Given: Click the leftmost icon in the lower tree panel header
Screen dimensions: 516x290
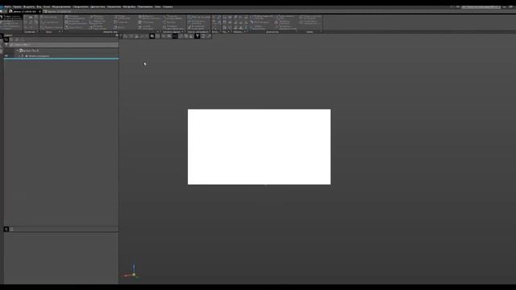Looking at the screenshot, I should tap(6, 229).
